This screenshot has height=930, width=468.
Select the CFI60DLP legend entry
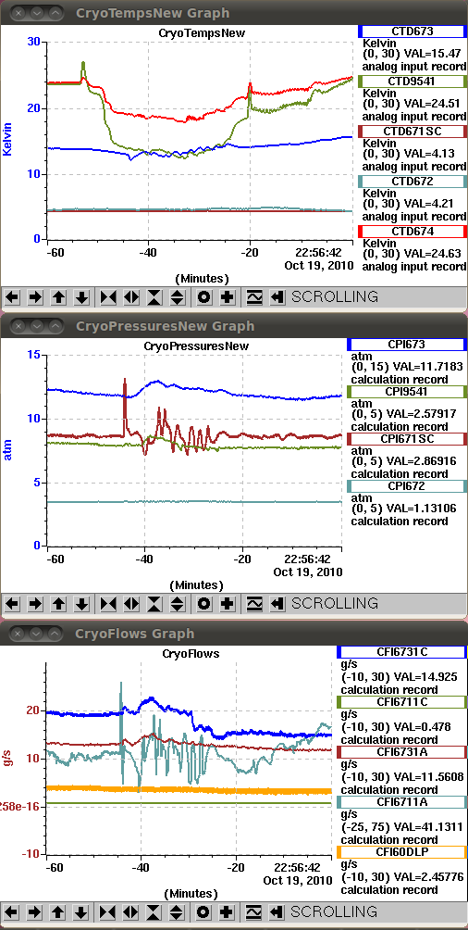[401, 852]
